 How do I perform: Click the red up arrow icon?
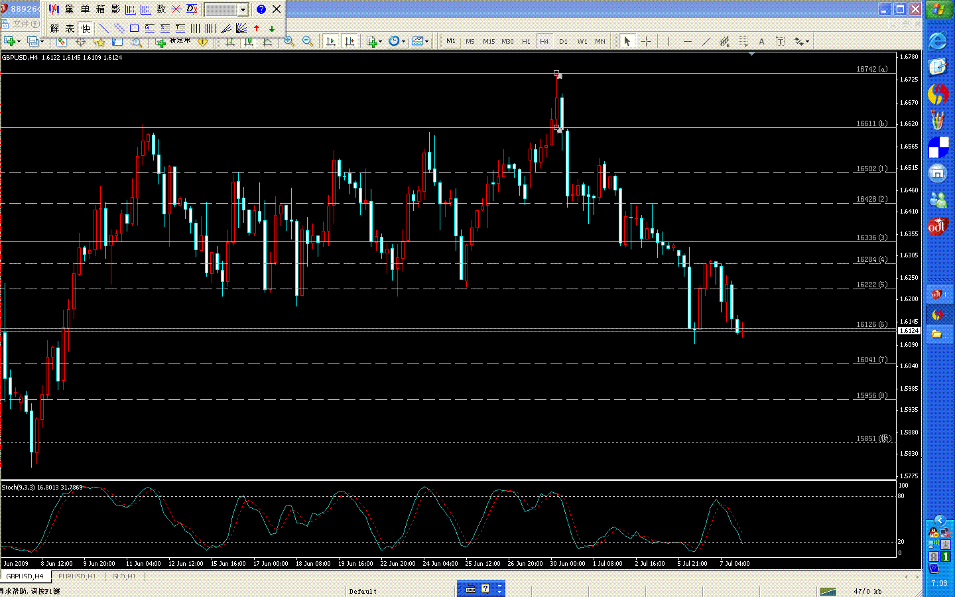pos(257,29)
